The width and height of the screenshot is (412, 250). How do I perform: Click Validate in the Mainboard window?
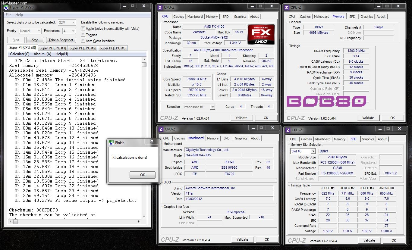[243, 239]
